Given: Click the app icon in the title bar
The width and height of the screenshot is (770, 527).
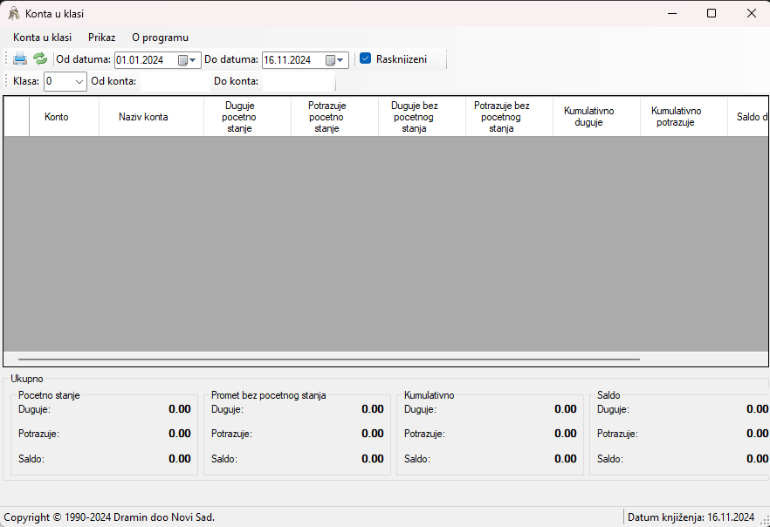Looking at the screenshot, I should click(14, 13).
